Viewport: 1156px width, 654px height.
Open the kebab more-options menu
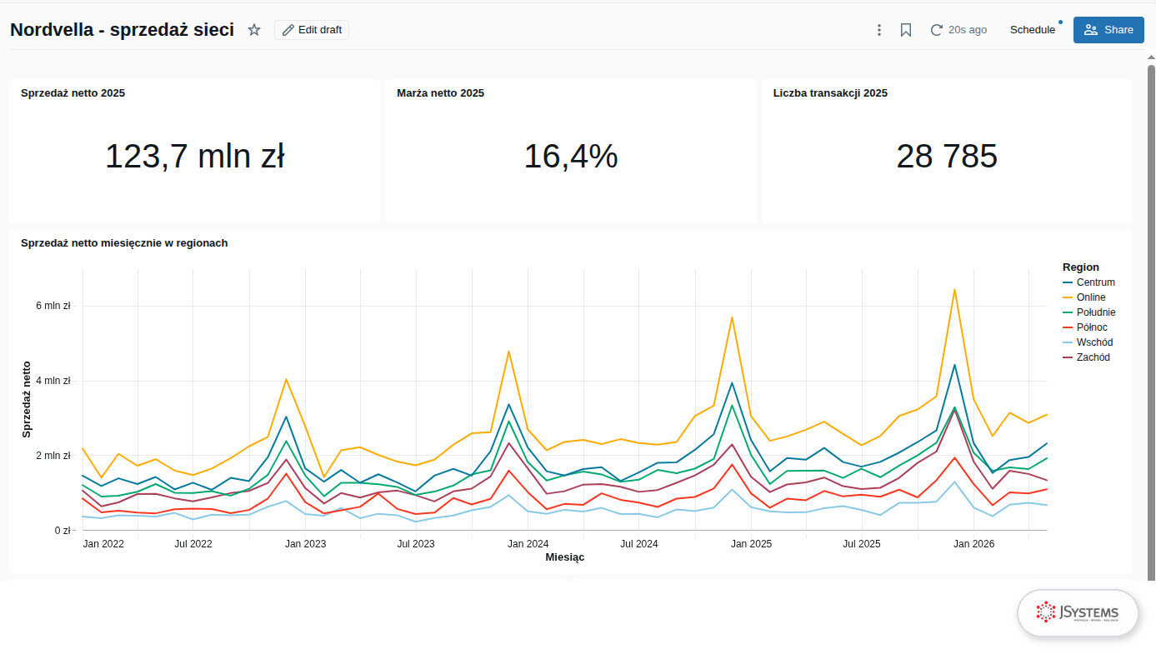[878, 30]
